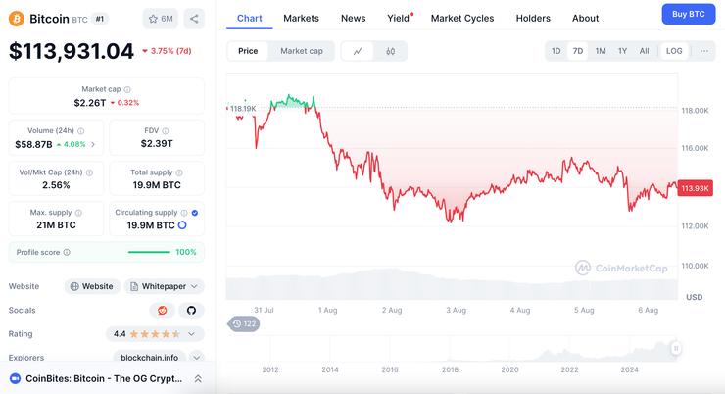This screenshot has width=725, height=394.
Task: Open the Reddit social link icon
Action: click(x=162, y=310)
